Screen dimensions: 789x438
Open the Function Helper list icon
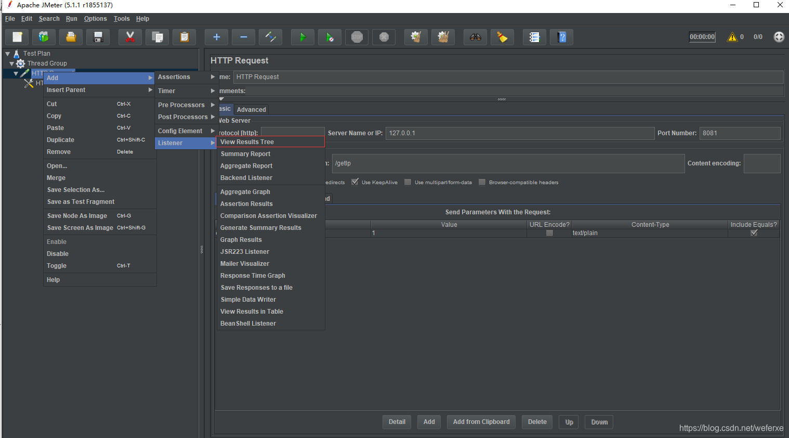pos(535,37)
